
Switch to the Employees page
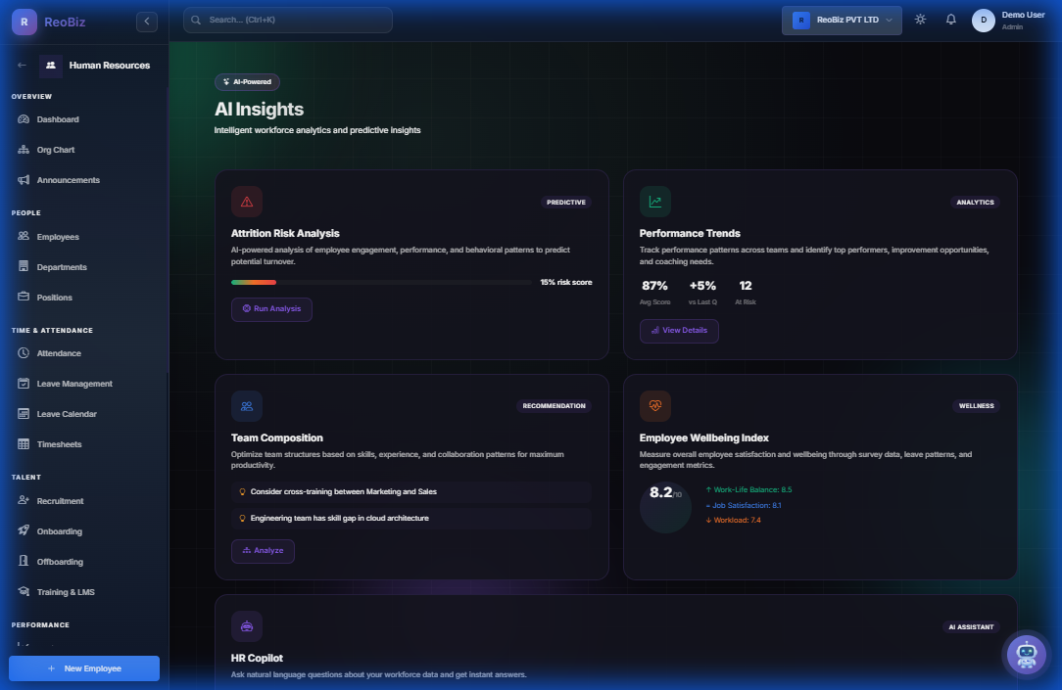[x=59, y=236]
